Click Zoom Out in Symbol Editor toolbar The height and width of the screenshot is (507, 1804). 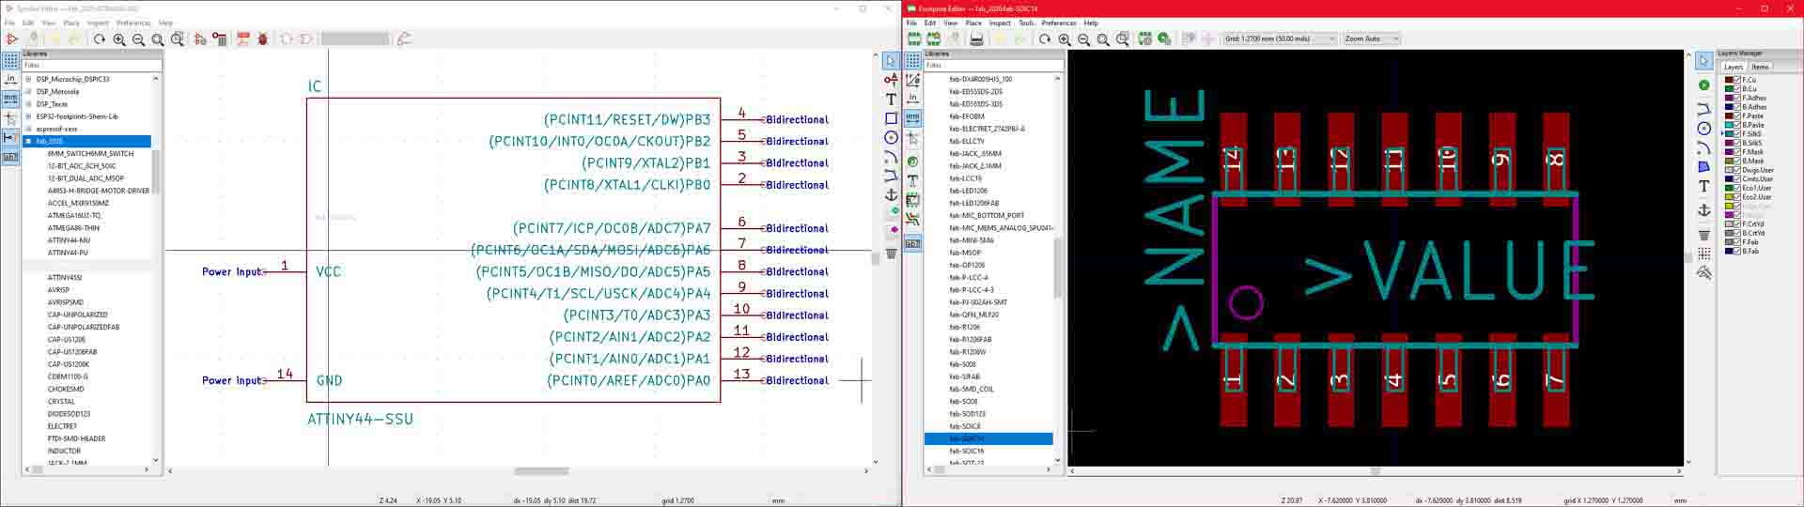click(138, 39)
